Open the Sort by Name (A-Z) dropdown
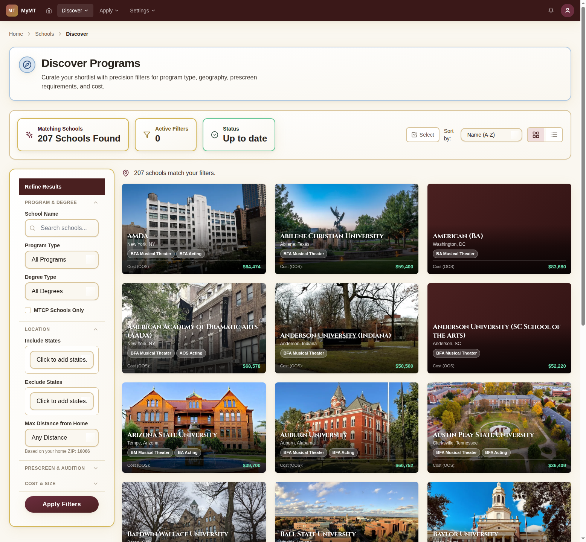This screenshot has width=586, height=542. click(x=491, y=135)
